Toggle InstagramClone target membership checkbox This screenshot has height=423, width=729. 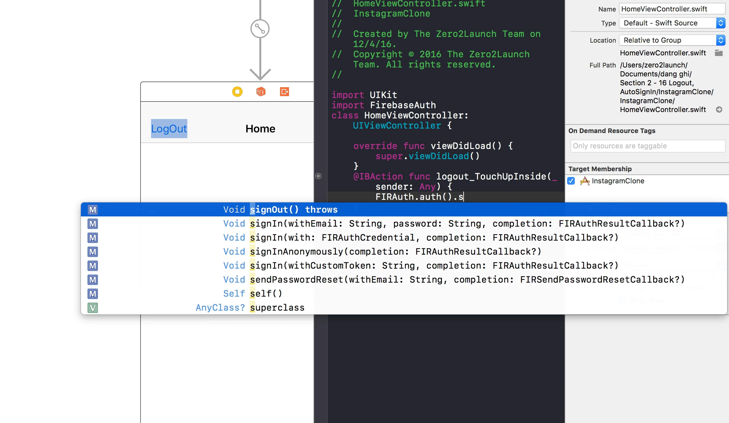pyautogui.click(x=571, y=181)
